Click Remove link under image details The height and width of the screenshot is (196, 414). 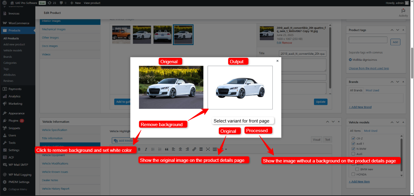(x=287, y=43)
